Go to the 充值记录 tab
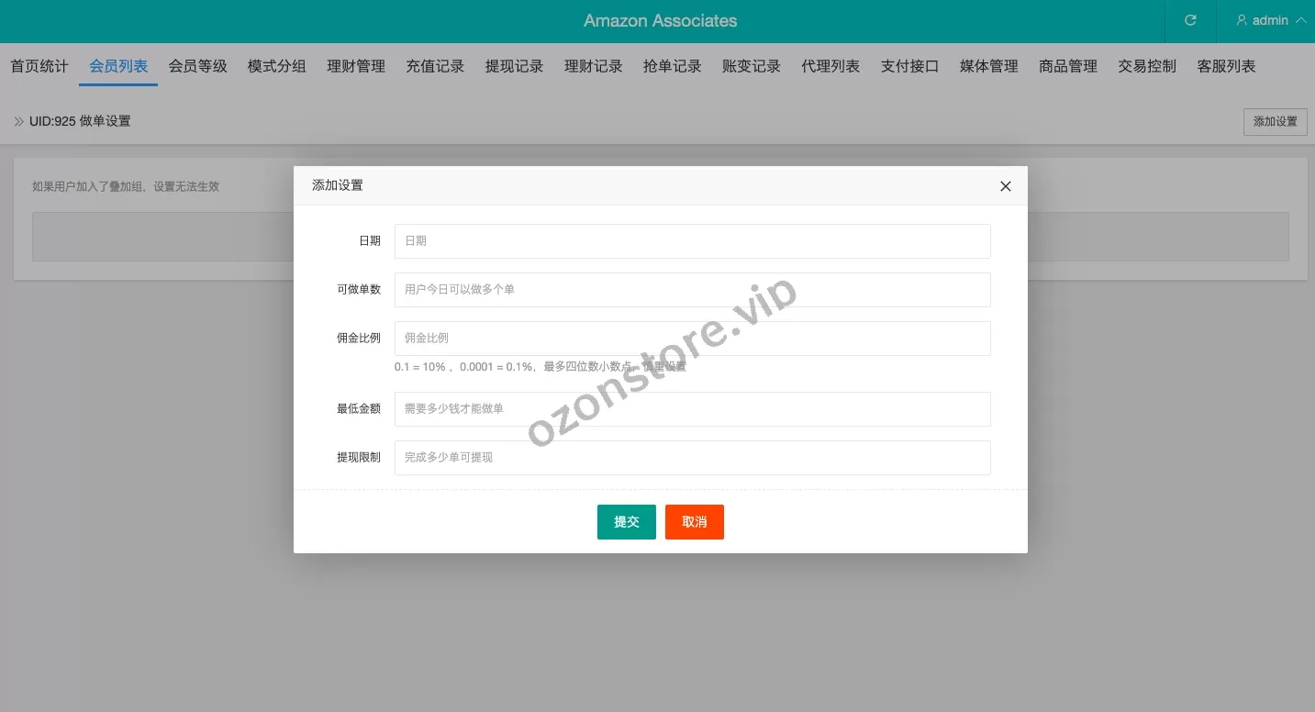Screen dimensions: 1315x712 [435, 66]
